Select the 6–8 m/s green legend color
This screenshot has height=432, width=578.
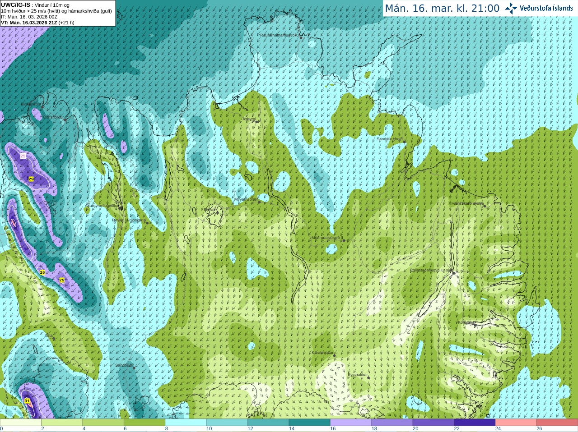(x=144, y=423)
